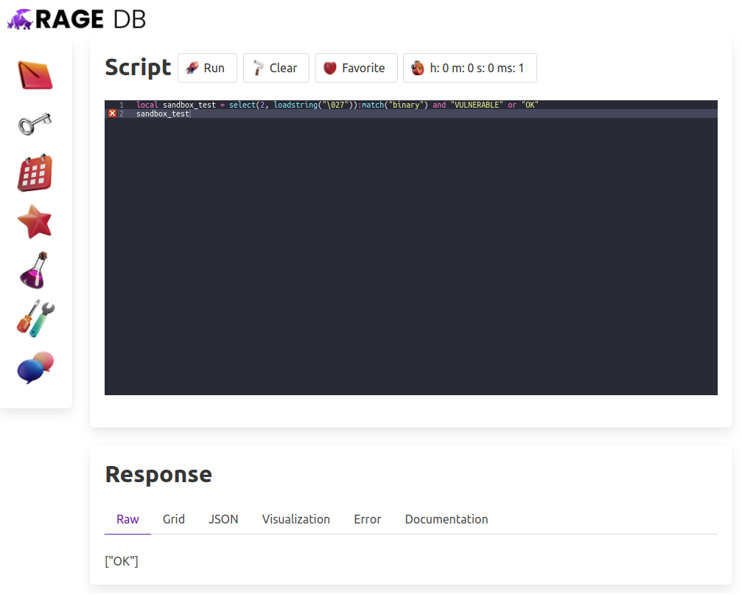742x595 pixels.
Task: Select the calendar icon in the sidebar
Action: [35, 173]
